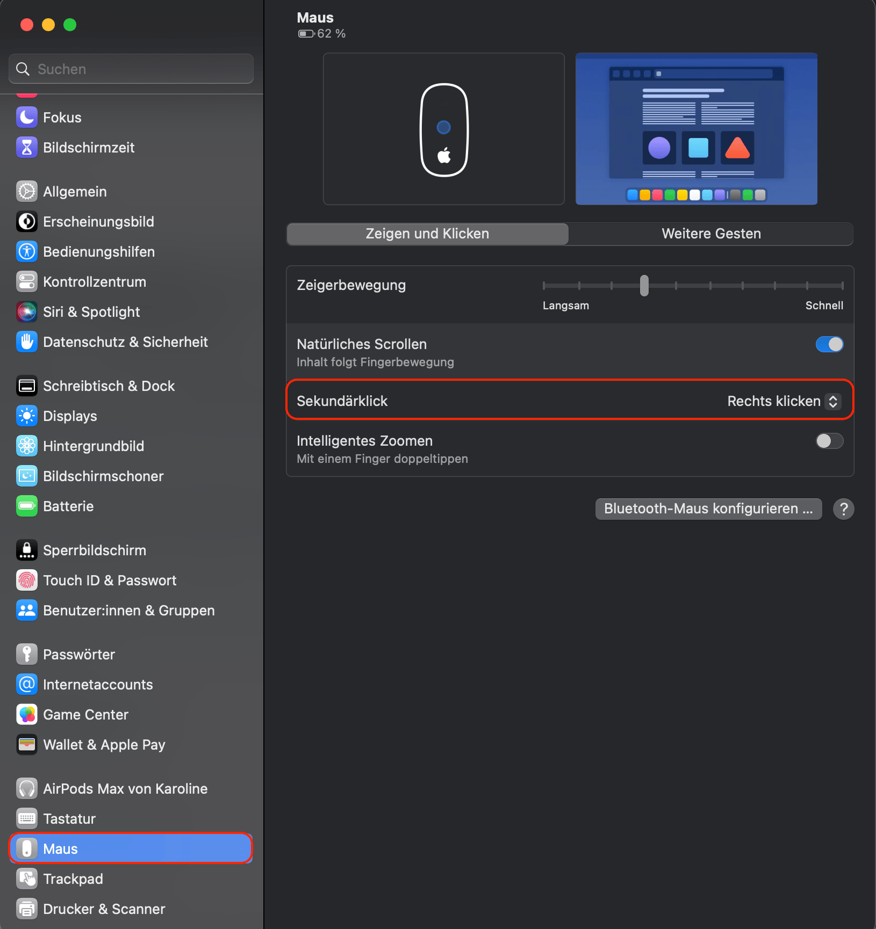Image resolution: width=876 pixels, height=929 pixels.
Task: Select Hintergrundbild from the sidebar
Action: tap(27, 446)
